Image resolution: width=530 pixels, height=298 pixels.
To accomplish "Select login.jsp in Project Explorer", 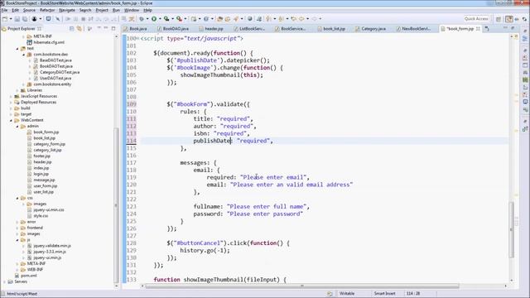I will point(41,174).
